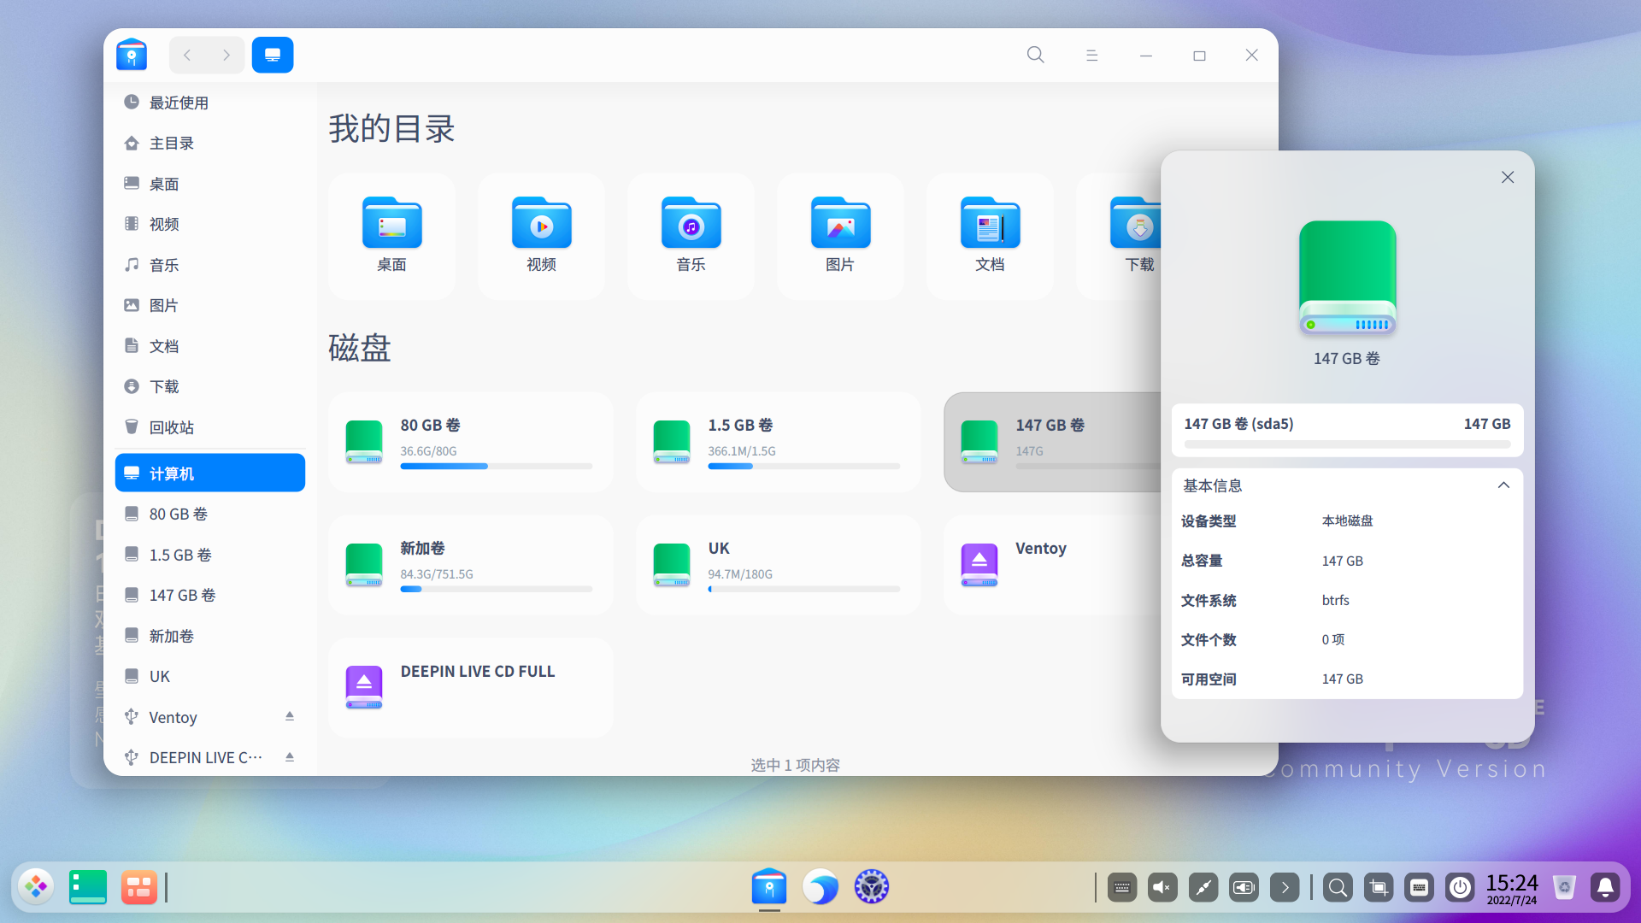Open the hamburger menu in the title bar

[x=1091, y=55]
